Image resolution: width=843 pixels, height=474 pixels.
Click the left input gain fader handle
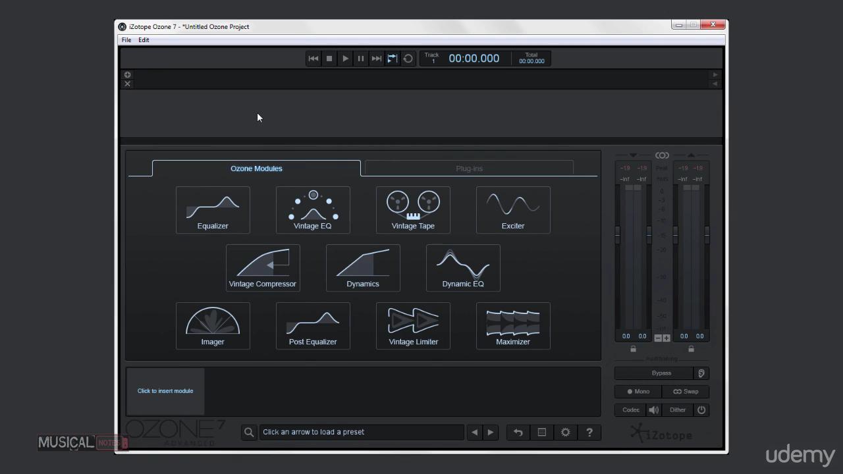[x=617, y=234]
